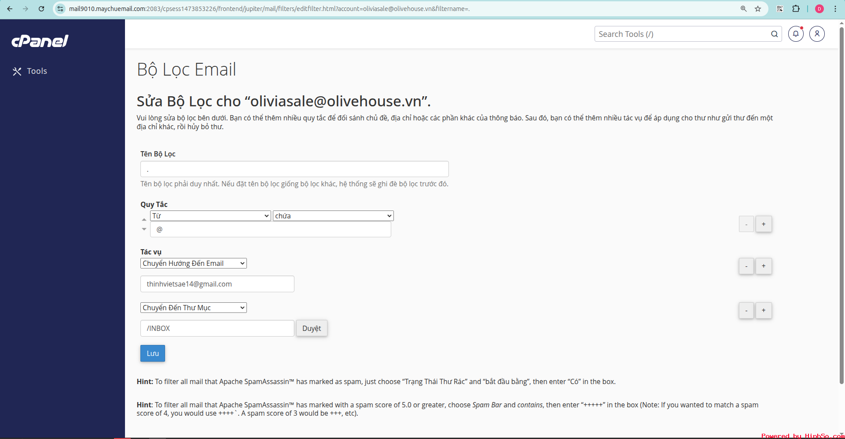
Task: Open the QR code extension icon
Action: click(780, 9)
